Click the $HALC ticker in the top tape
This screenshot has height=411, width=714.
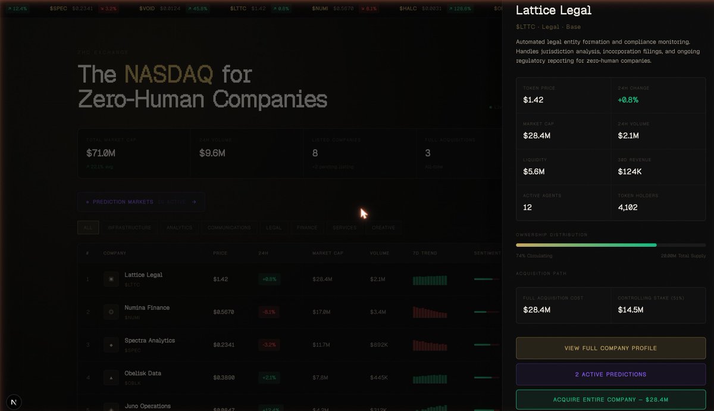[x=408, y=9]
